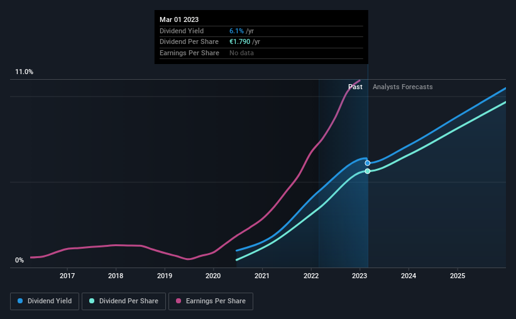Image resolution: width=516 pixels, height=319 pixels.
Task: Select the 2021 x-axis label
Action: point(262,276)
